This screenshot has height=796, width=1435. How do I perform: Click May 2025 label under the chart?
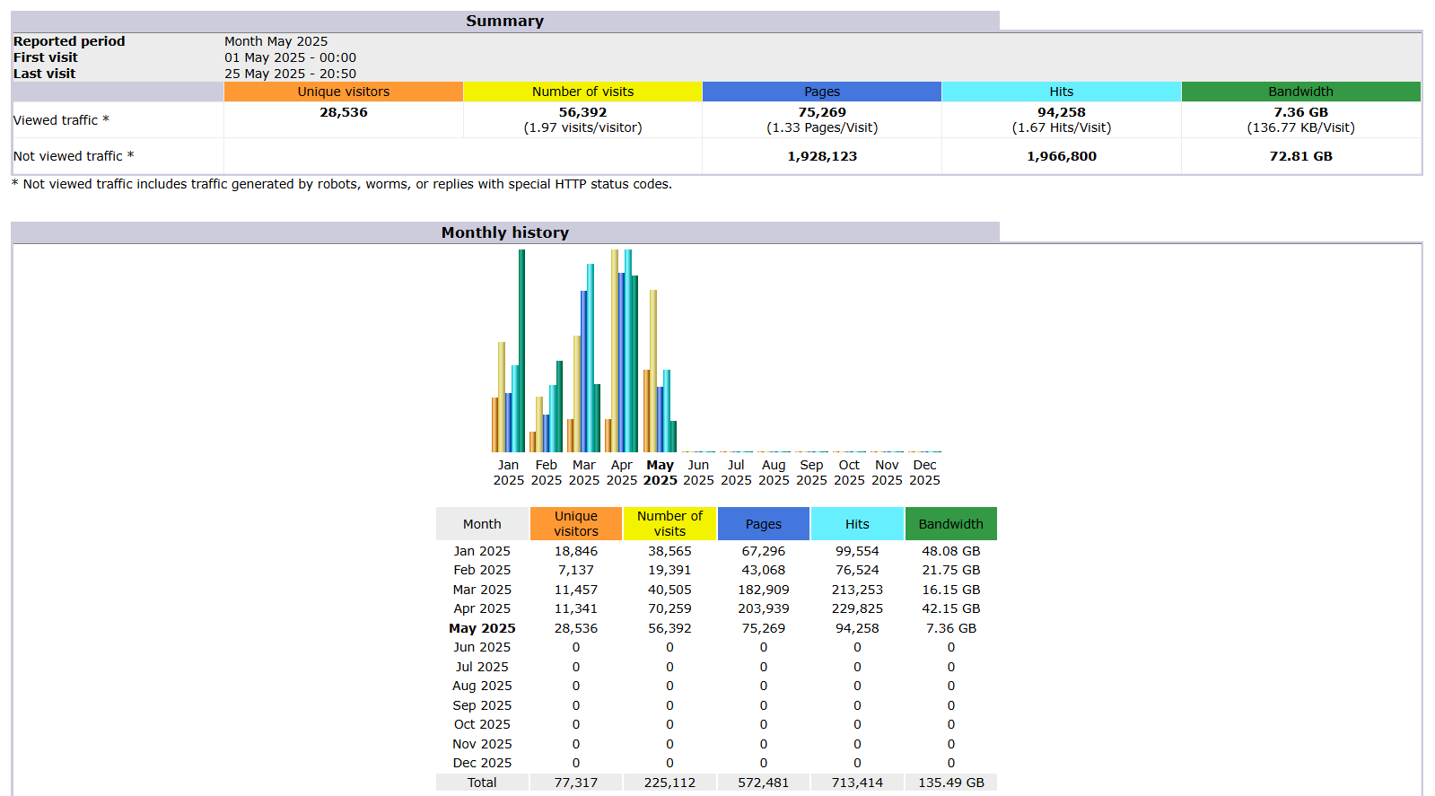660,472
